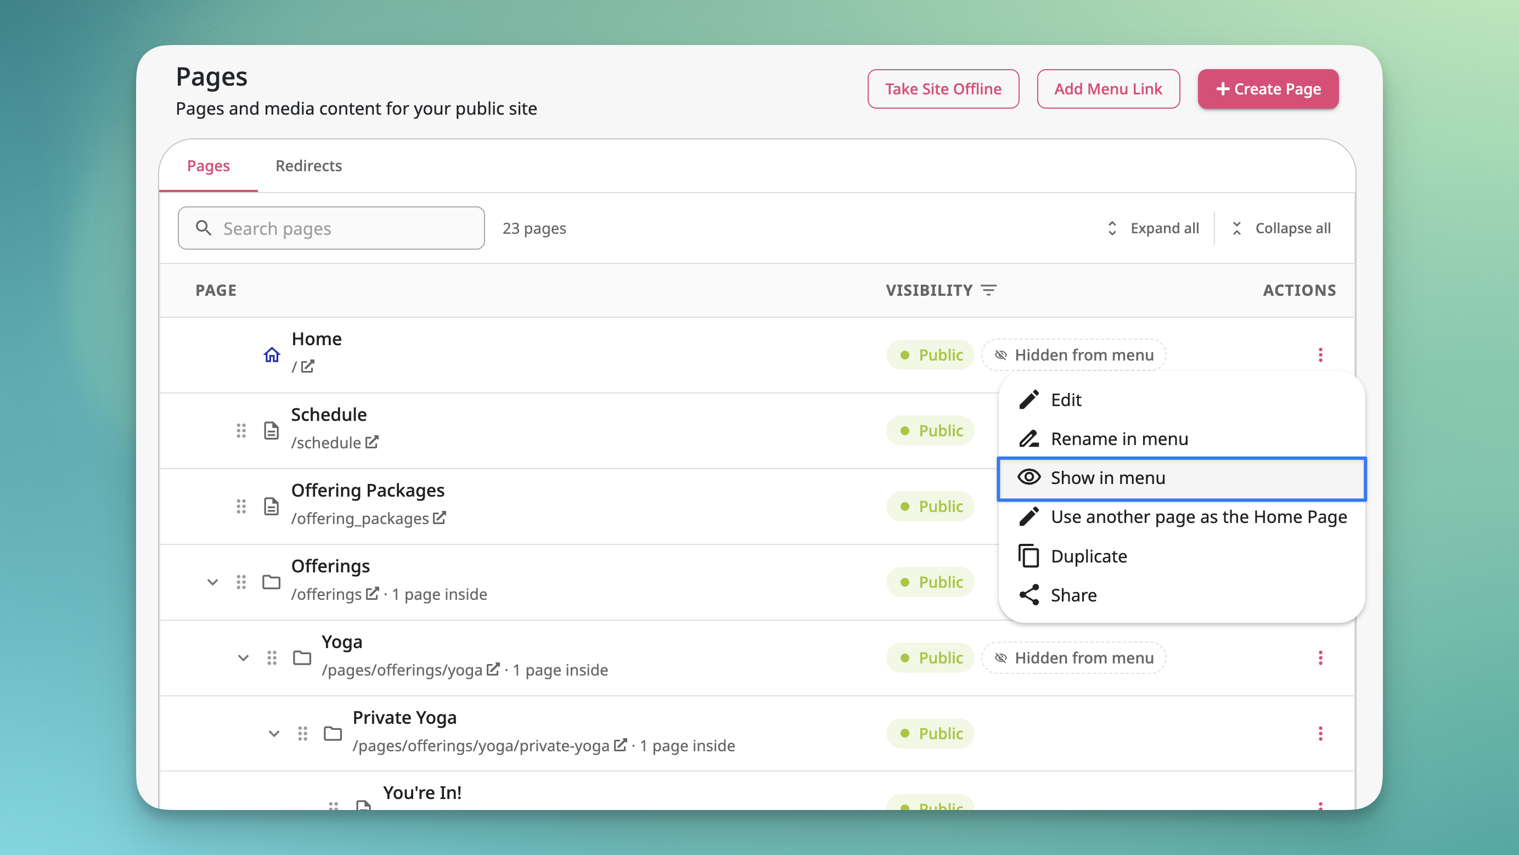Open the Yoga page external link icon
The image size is (1519, 855).
(x=493, y=670)
